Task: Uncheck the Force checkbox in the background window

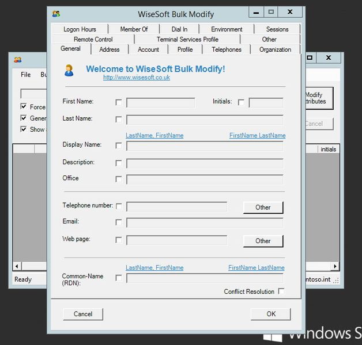Action: coord(23,106)
